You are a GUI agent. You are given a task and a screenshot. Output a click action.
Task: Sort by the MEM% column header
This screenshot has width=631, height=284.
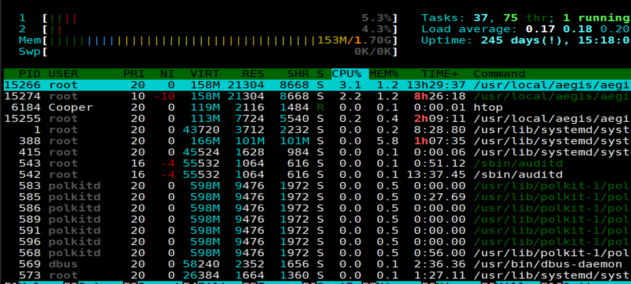[x=384, y=74]
